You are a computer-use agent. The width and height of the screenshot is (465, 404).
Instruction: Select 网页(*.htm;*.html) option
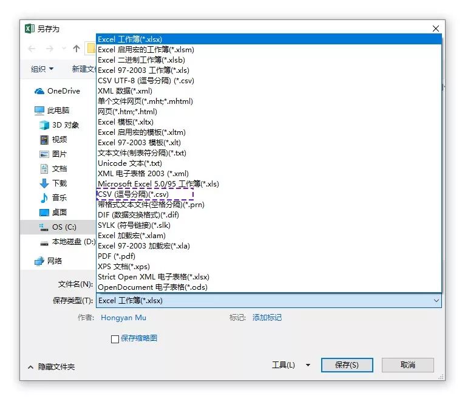(x=269, y=112)
